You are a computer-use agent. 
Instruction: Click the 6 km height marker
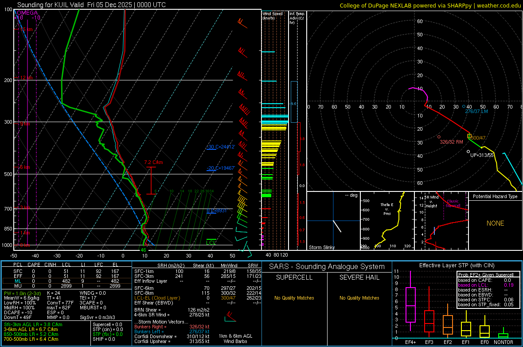coord(25,167)
